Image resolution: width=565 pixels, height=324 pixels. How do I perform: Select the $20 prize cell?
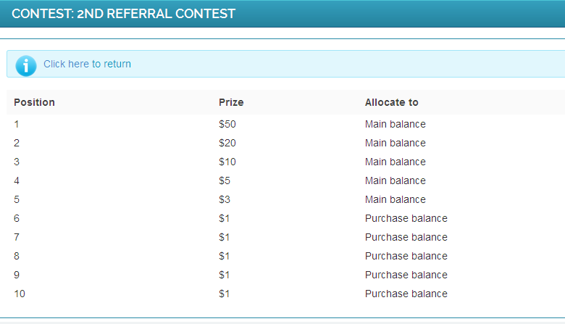227,143
